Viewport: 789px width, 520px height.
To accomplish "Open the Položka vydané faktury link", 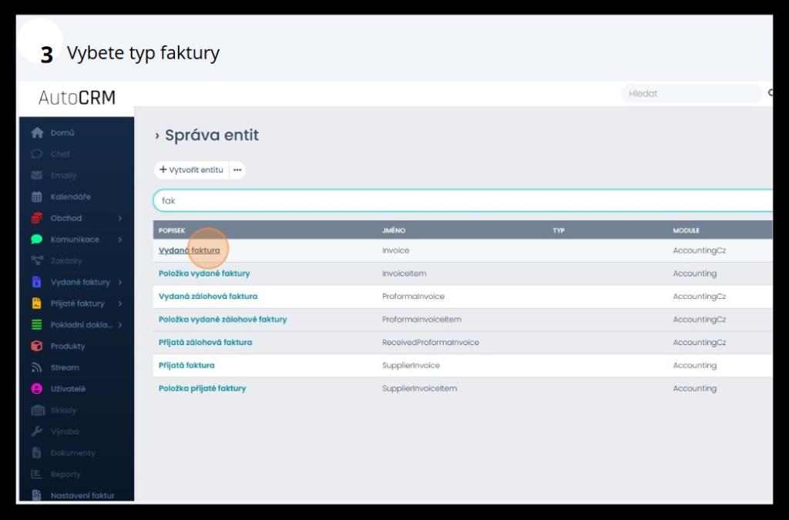I will (x=204, y=273).
